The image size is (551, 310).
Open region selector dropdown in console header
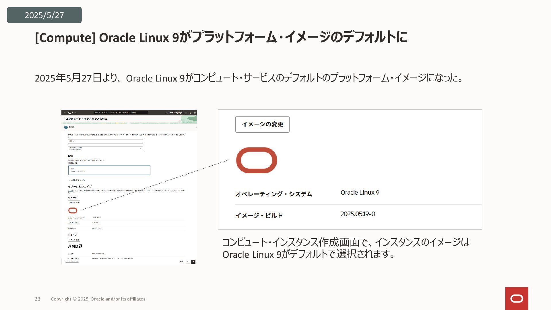pyautogui.click(x=174, y=113)
